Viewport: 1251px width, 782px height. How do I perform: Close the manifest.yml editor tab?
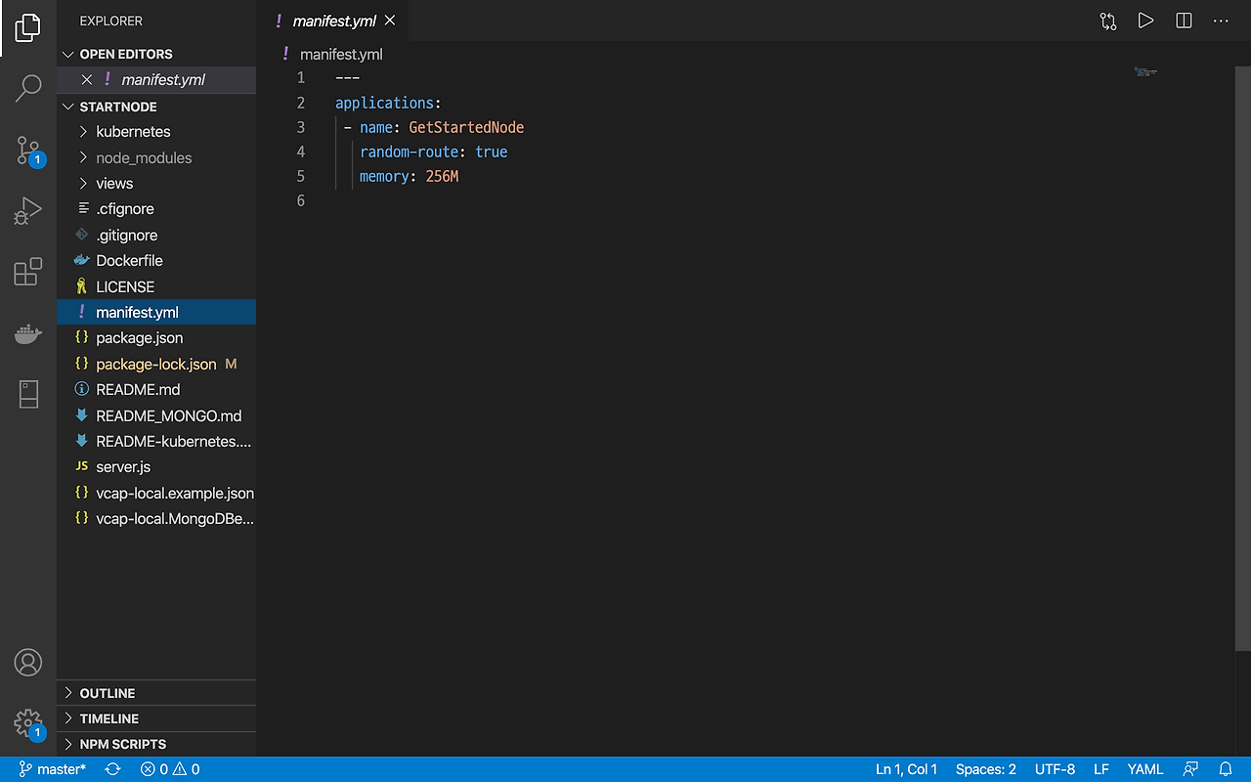391,21
